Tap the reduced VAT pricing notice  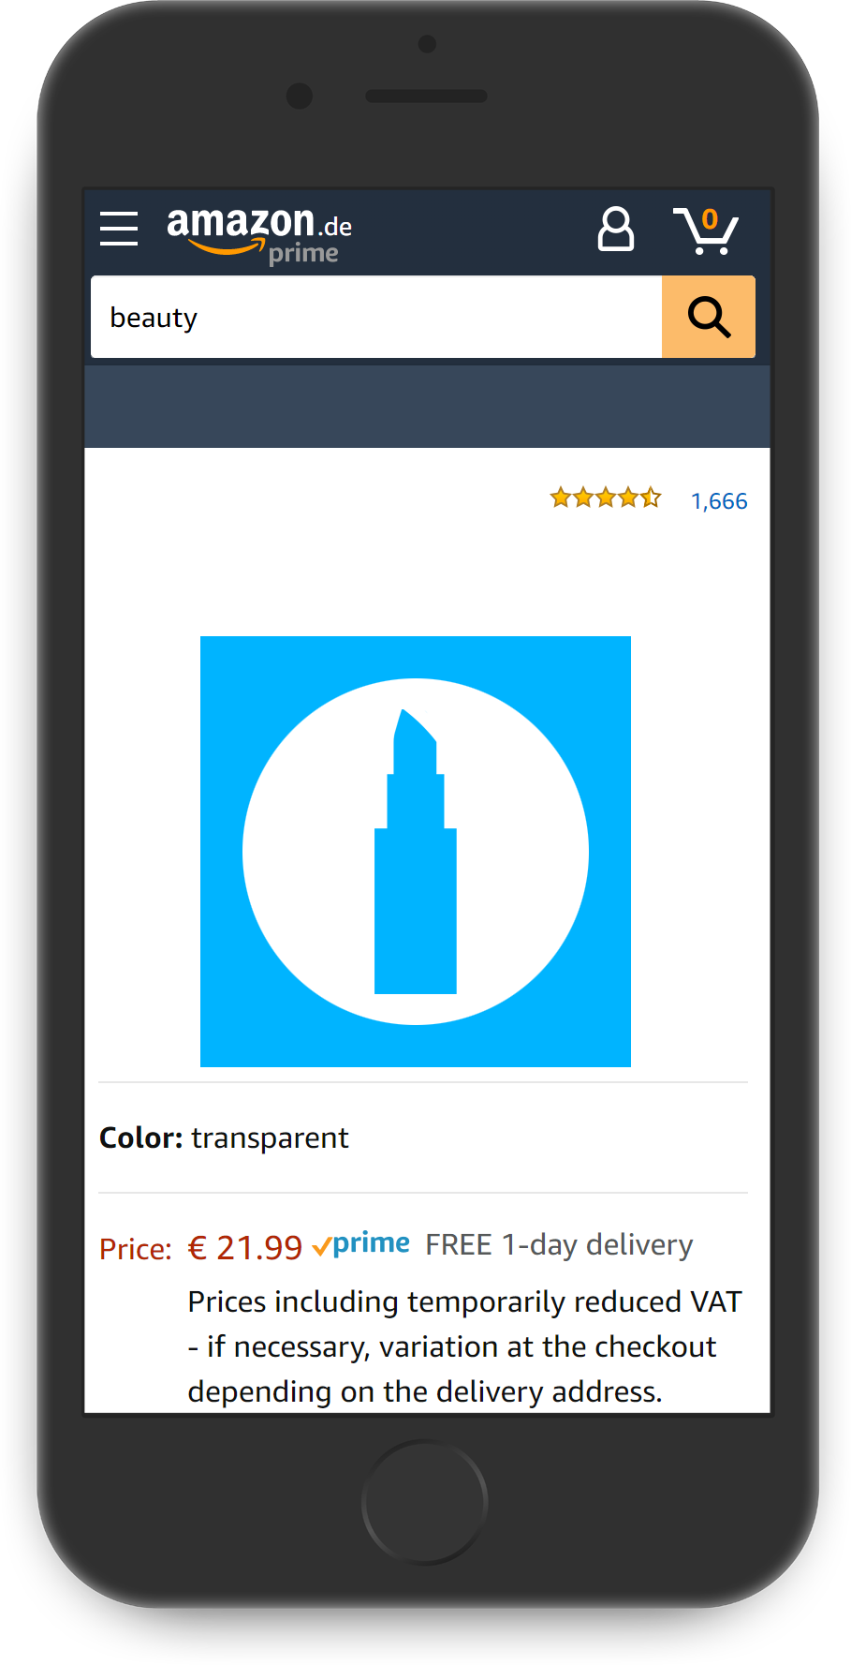(465, 1346)
